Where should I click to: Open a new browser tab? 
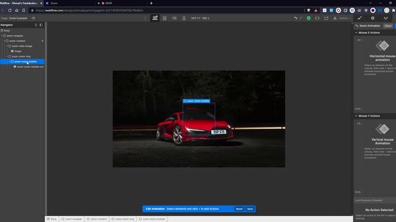point(151,3)
